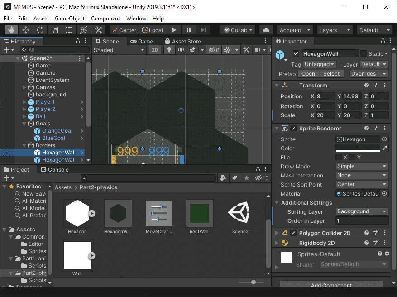The height and width of the screenshot is (297, 397).
Task: Click the Pause button
Action: pyautogui.click(x=189, y=30)
